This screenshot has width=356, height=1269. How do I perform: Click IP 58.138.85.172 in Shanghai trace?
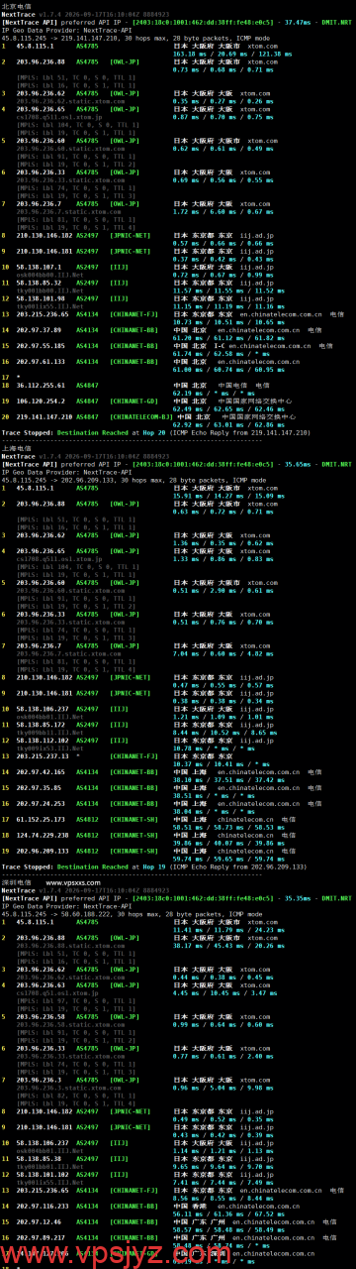tap(40, 724)
